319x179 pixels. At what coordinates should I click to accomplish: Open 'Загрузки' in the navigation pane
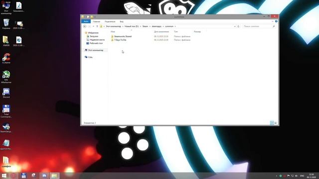point(94,36)
